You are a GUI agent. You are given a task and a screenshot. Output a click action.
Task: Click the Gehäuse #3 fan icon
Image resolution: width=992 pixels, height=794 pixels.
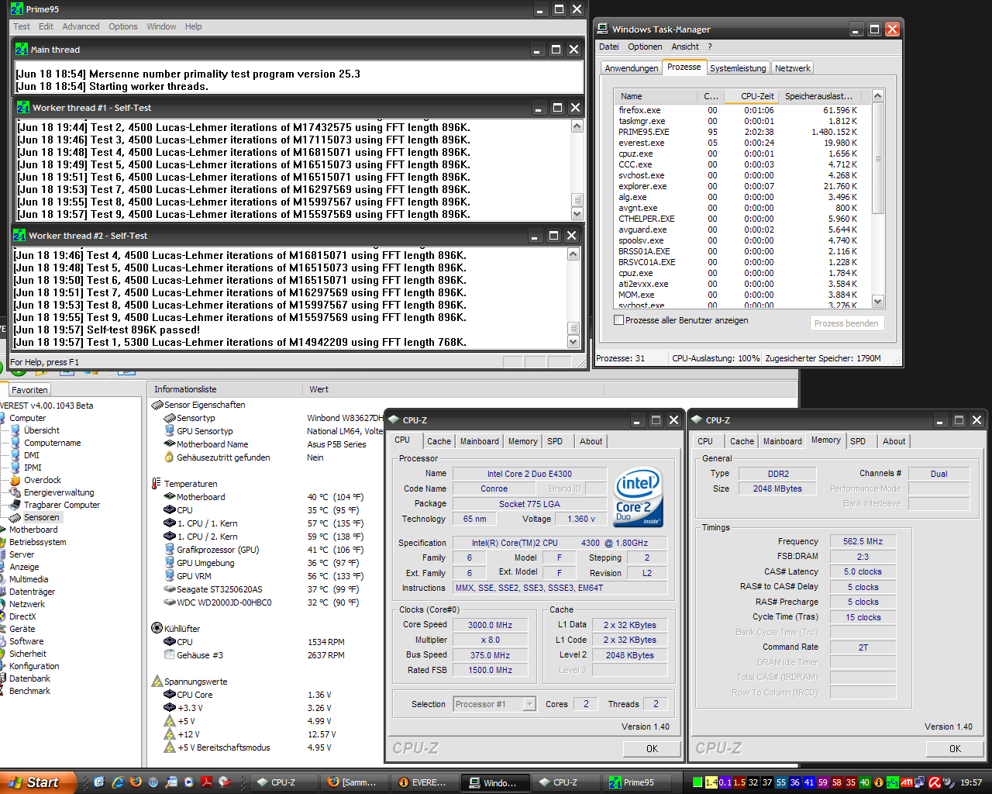coord(170,655)
